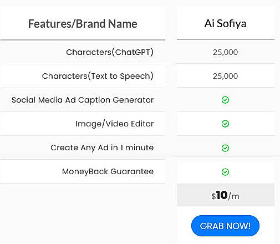Click the MoneyBack Guarantee checkmark icon
Screen dimensions: 280x244
[x=225, y=172]
